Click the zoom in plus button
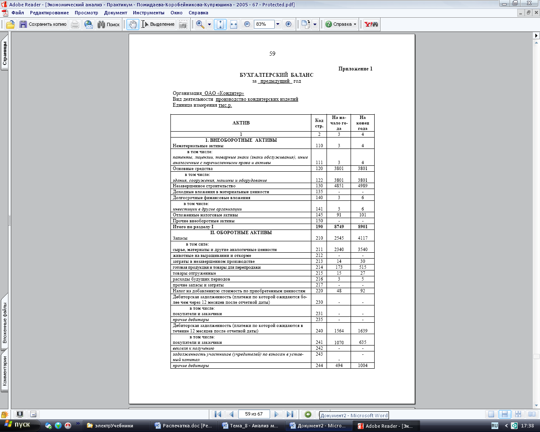 point(289,24)
